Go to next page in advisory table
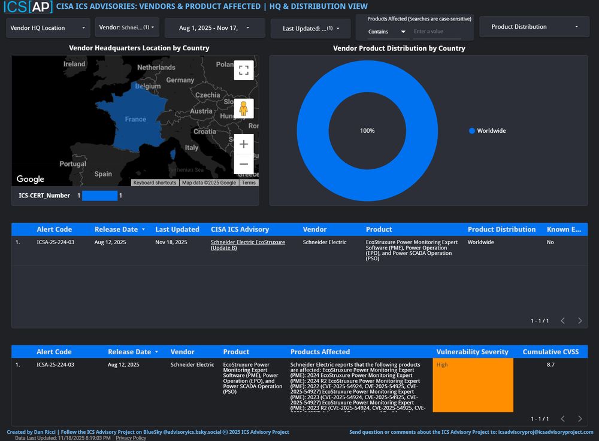 (x=579, y=321)
